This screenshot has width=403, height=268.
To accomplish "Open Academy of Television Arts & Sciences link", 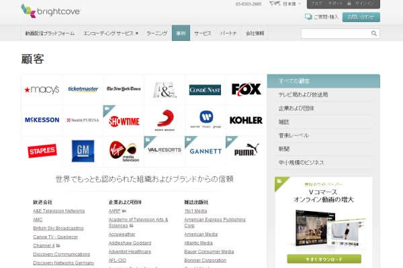I will coord(138,222).
